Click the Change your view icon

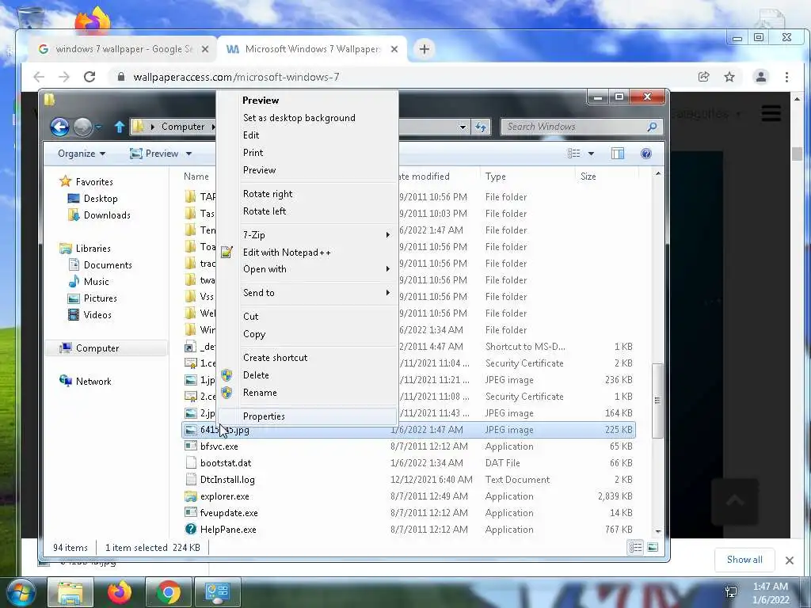pyautogui.click(x=573, y=154)
